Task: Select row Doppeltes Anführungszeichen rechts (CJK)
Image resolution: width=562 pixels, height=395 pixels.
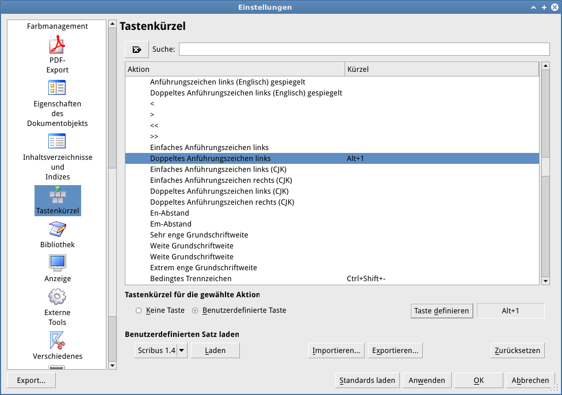Action: 332,202
